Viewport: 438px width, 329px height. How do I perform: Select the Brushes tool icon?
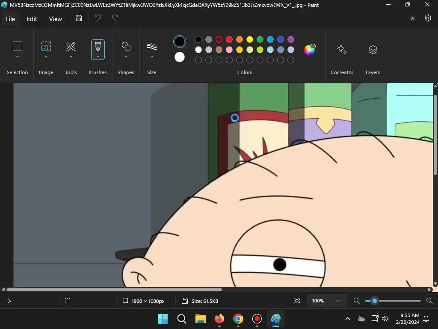pos(98,46)
